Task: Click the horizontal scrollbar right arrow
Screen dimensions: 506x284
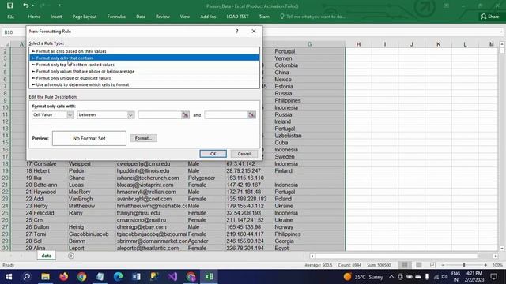Action: coord(496,256)
